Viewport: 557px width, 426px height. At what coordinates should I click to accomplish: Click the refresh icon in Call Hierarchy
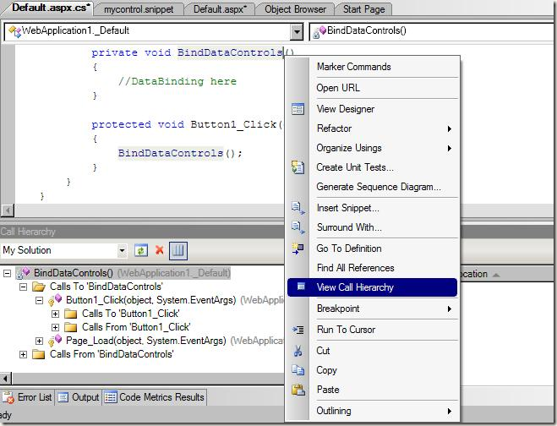click(141, 250)
